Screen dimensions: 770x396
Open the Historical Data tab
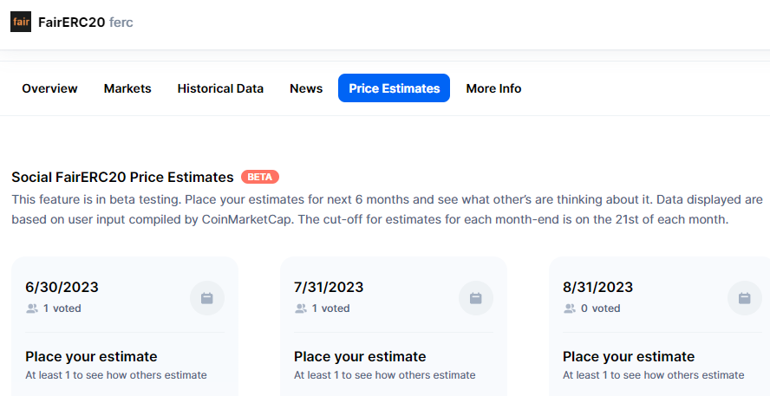pos(220,88)
